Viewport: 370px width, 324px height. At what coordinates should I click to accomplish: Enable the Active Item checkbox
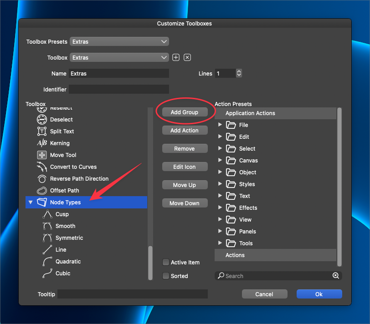(166, 263)
